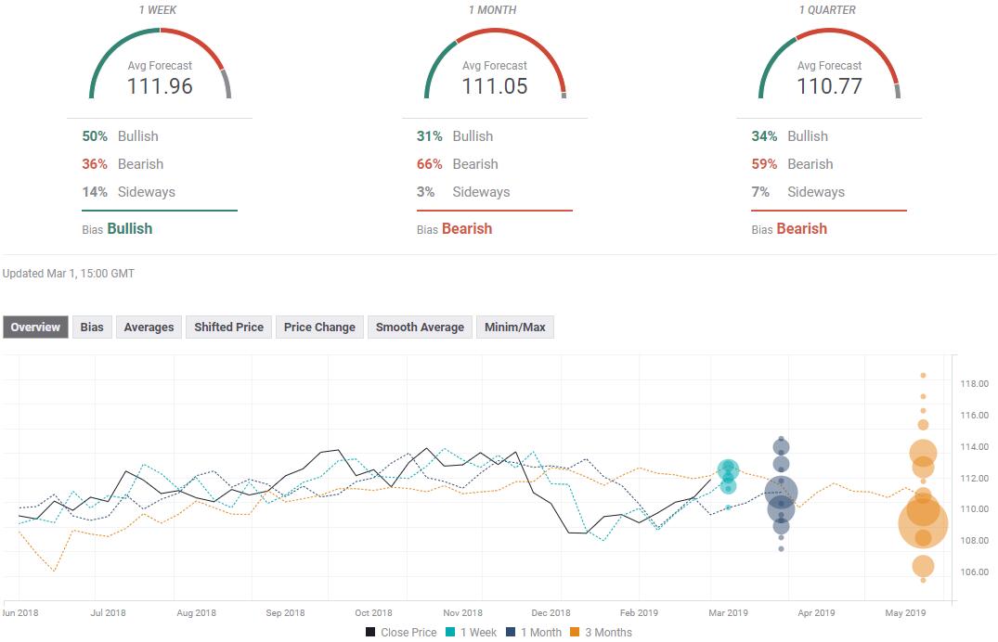Click the May 2019 date axis label
Viewport: 998px width, 642px height.
905,612
